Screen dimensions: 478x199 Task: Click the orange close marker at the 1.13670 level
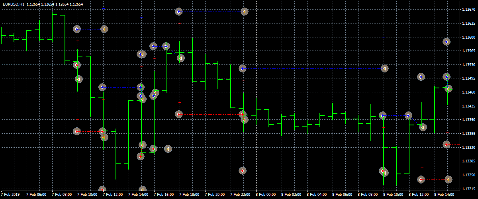pyautogui.click(x=245, y=12)
